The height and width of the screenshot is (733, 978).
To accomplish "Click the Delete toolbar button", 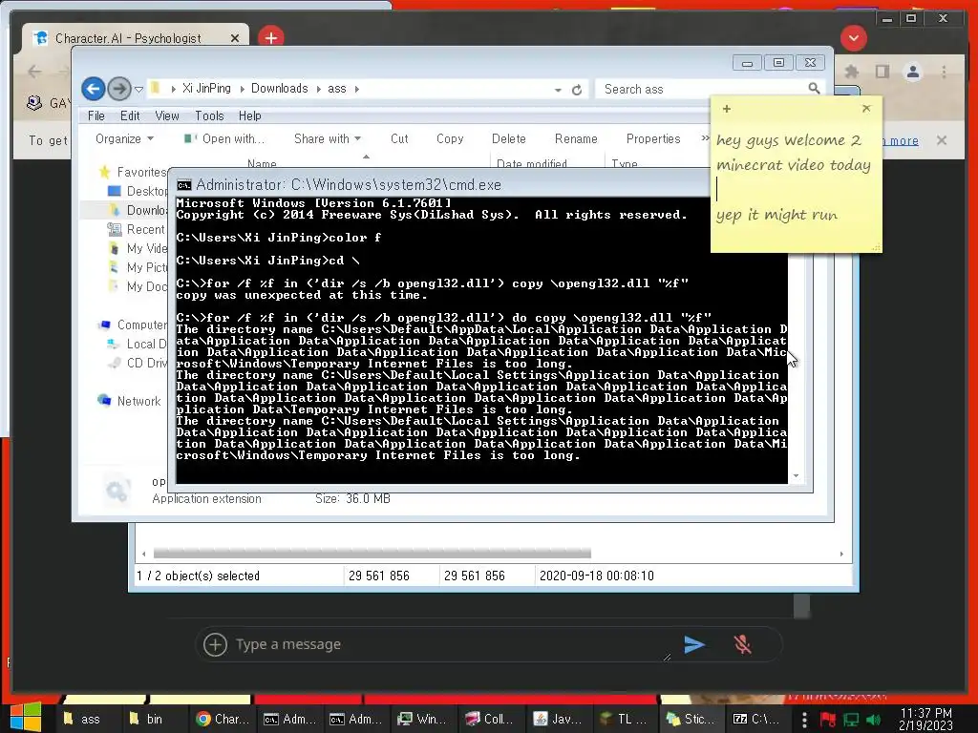I will (x=508, y=139).
